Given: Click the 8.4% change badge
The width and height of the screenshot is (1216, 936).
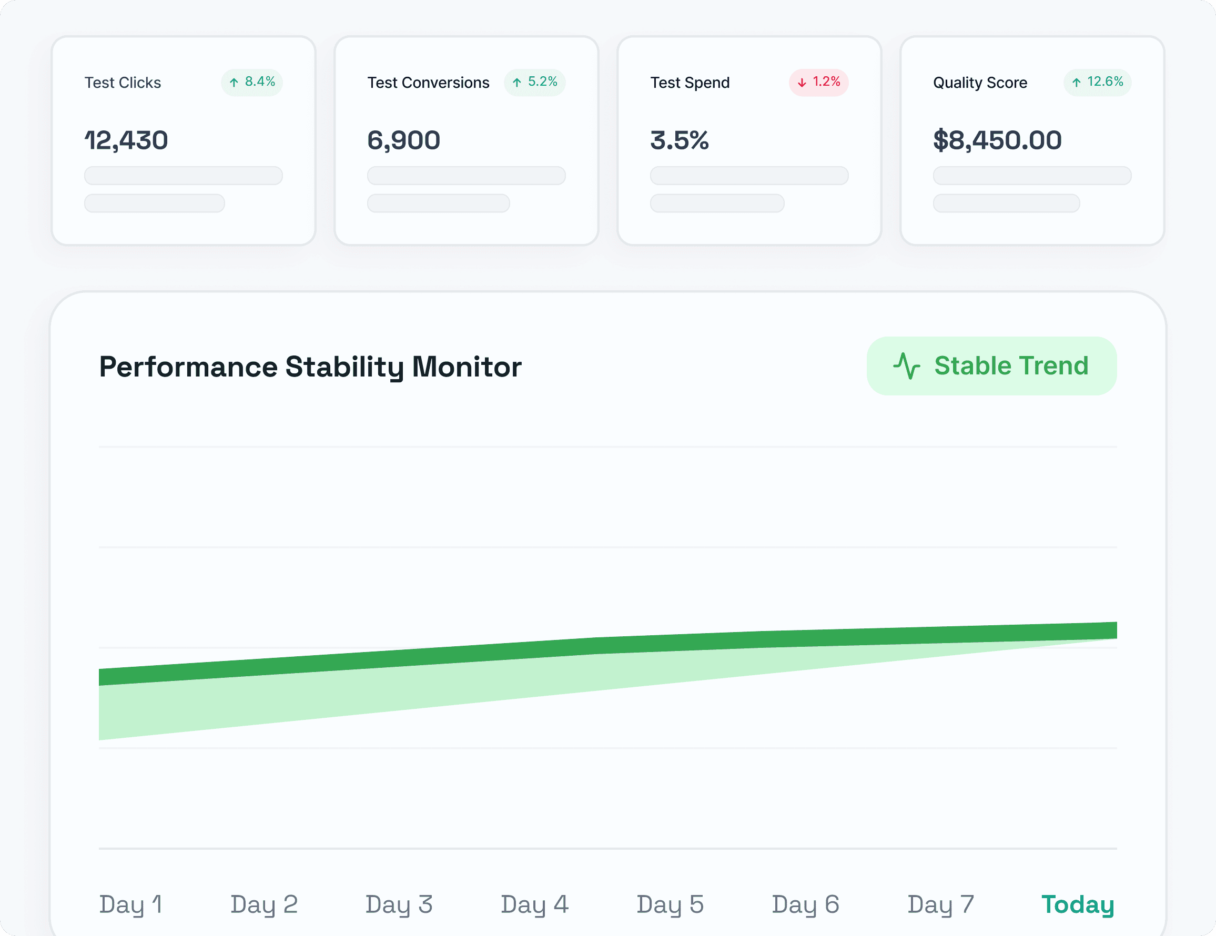Looking at the screenshot, I should pyautogui.click(x=252, y=83).
